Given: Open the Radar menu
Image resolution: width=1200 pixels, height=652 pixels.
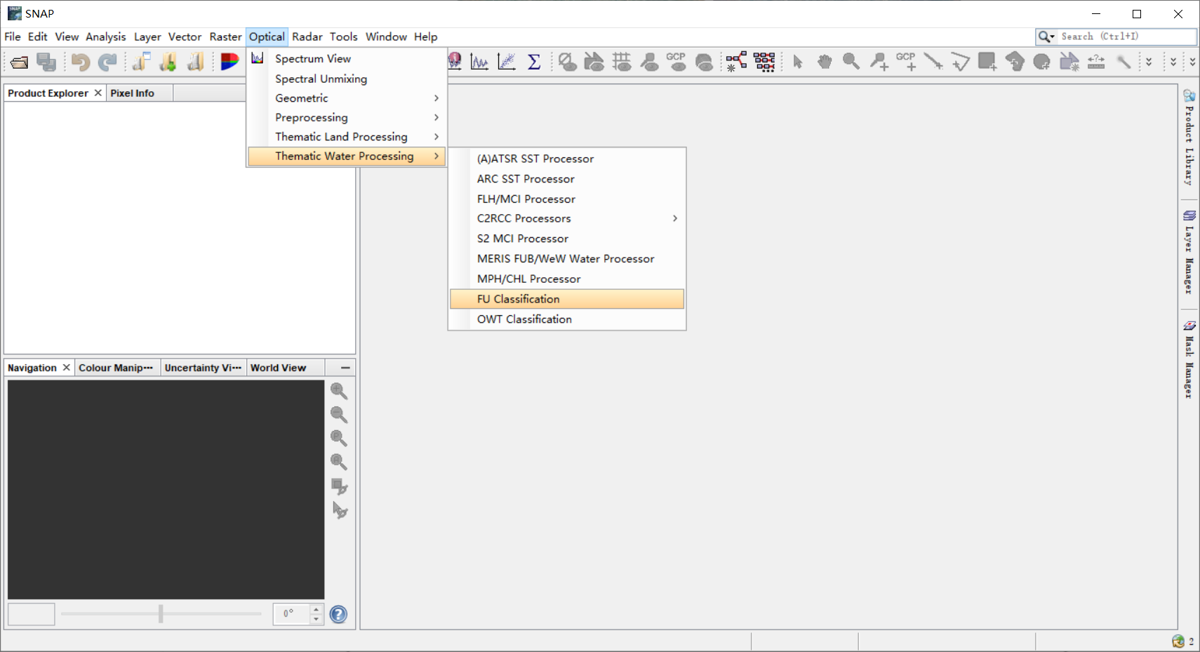Looking at the screenshot, I should click(307, 36).
